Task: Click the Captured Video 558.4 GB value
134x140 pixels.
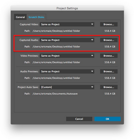Action: tap(110, 31)
